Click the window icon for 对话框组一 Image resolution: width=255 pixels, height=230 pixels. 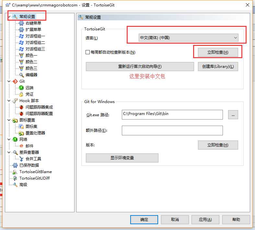coord(21,36)
